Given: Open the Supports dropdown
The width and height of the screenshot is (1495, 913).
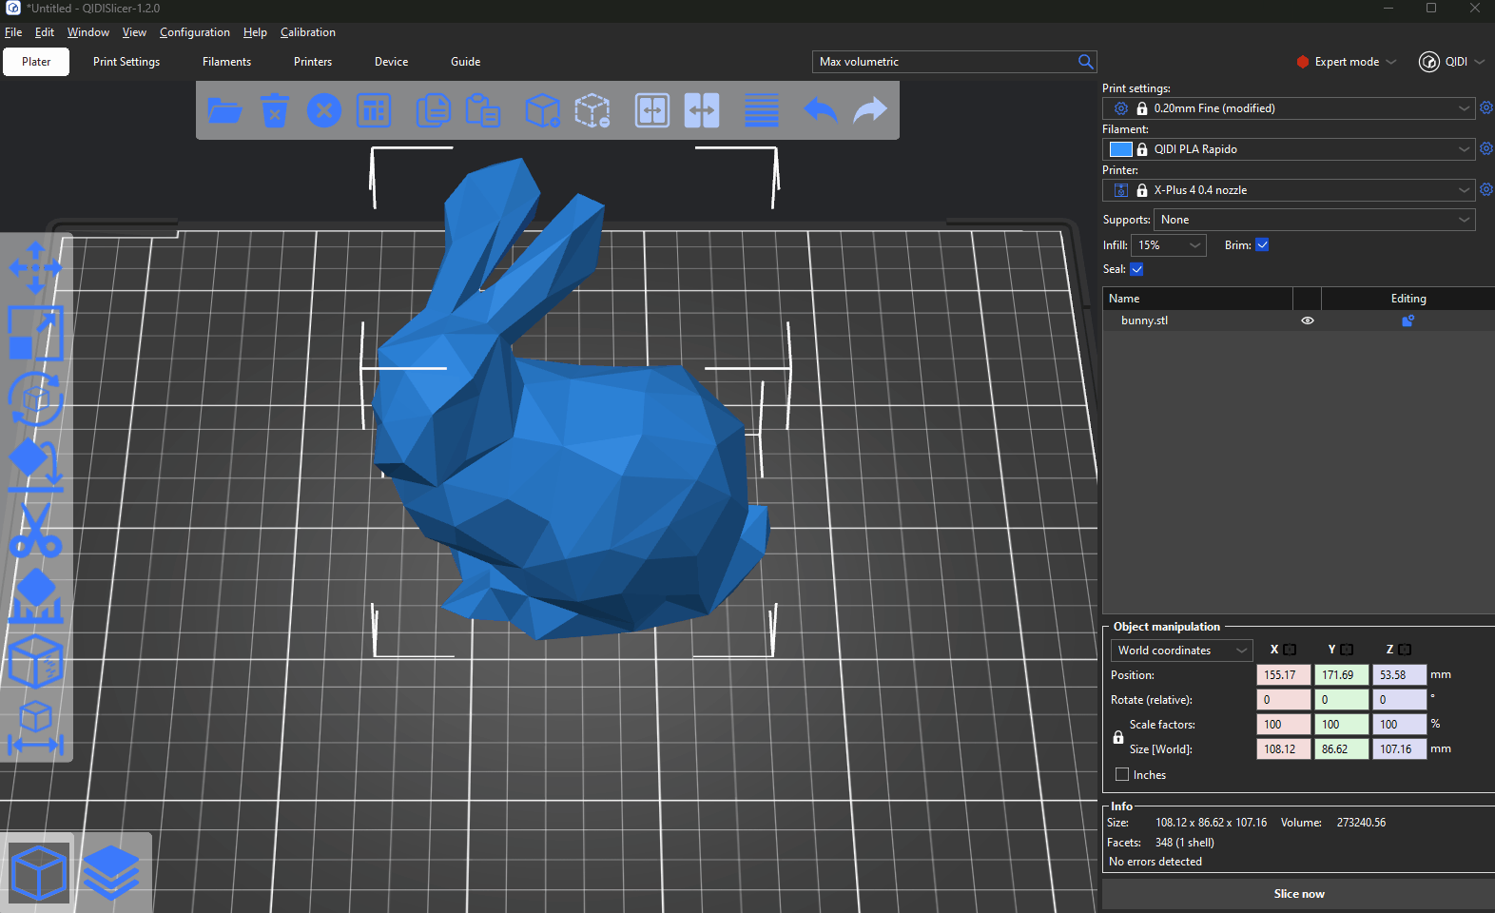Looking at the screenshot, I should pos(1314,220).
